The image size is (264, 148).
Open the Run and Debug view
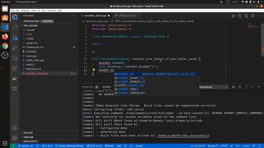point(15,48)
